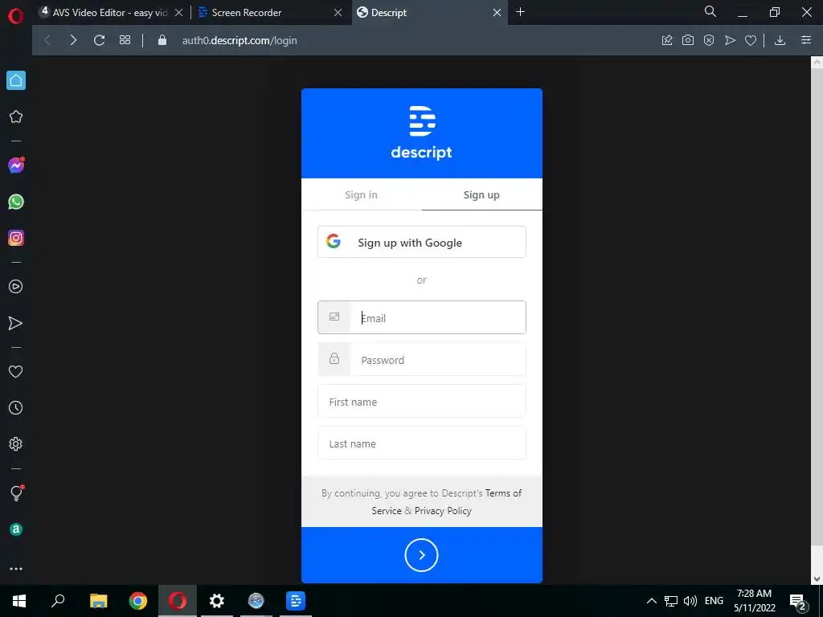Open Descript app in taskbar
823x617 pixels.
(x=296, y=601)
